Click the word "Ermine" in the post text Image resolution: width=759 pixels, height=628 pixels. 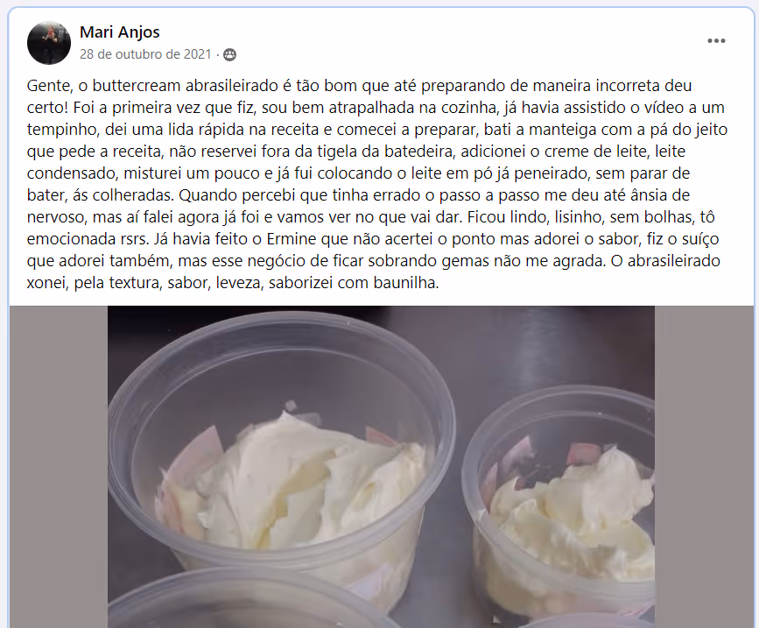pyautogui.click(x=291, y=239)
